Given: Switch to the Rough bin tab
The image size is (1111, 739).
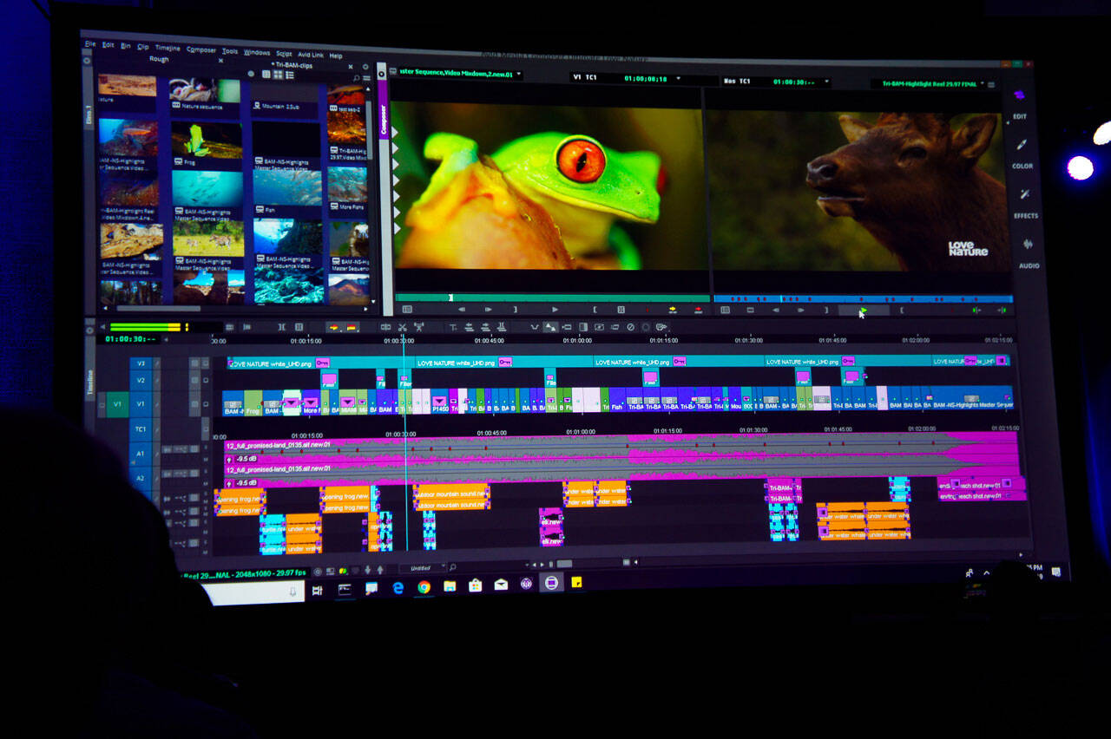Looking at the screenshot, I should coord(159,59).
